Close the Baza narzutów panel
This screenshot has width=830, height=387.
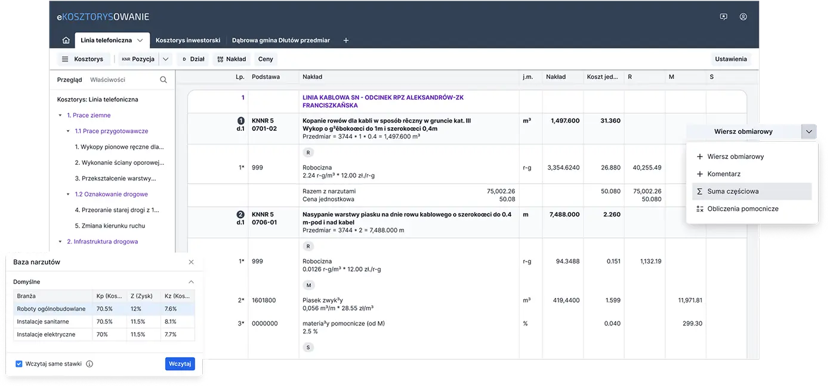point(191,262)
